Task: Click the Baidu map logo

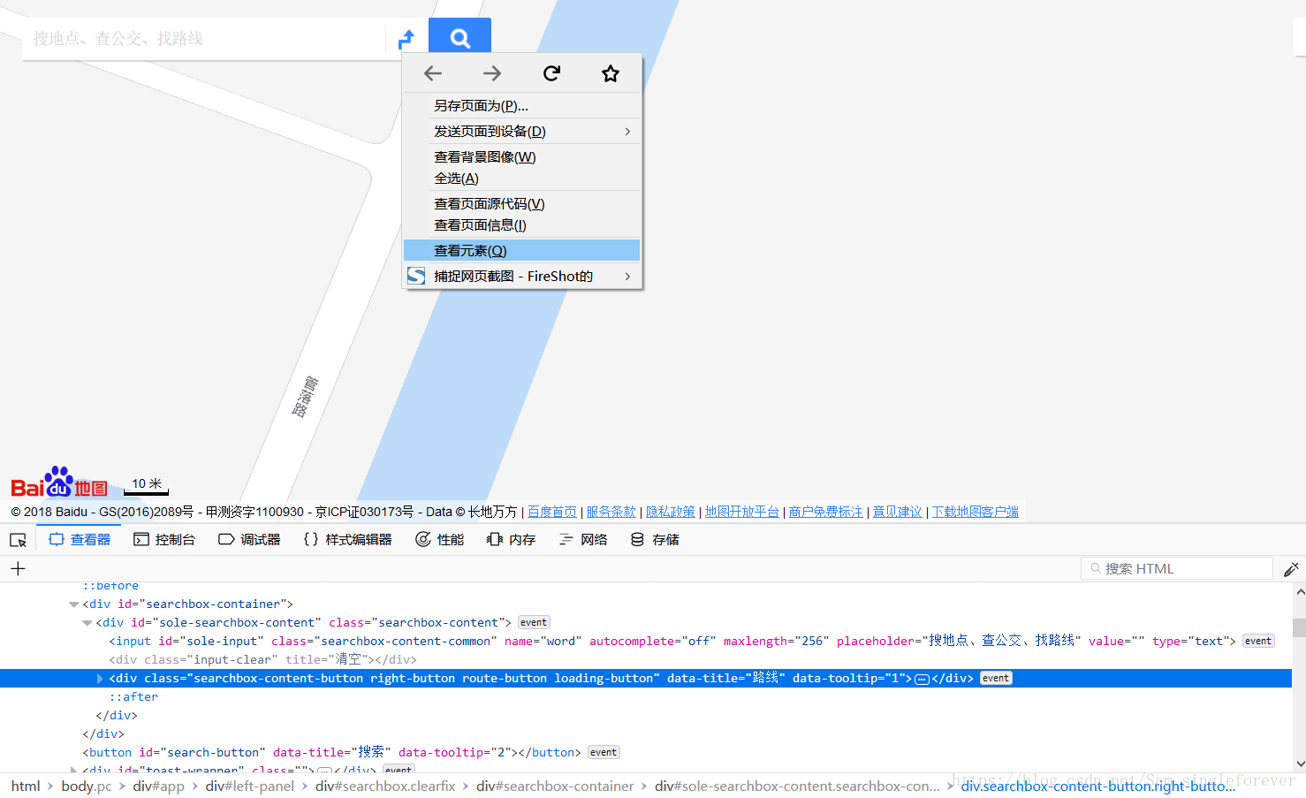Action: tap(59, 483)
